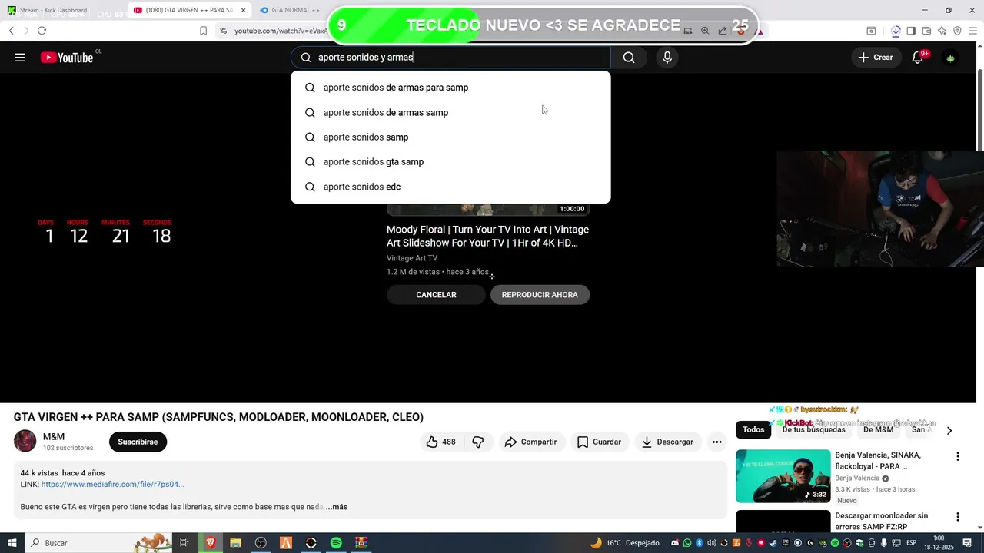Select suggestion 'aporte sonidos edc'

(450, 187)
